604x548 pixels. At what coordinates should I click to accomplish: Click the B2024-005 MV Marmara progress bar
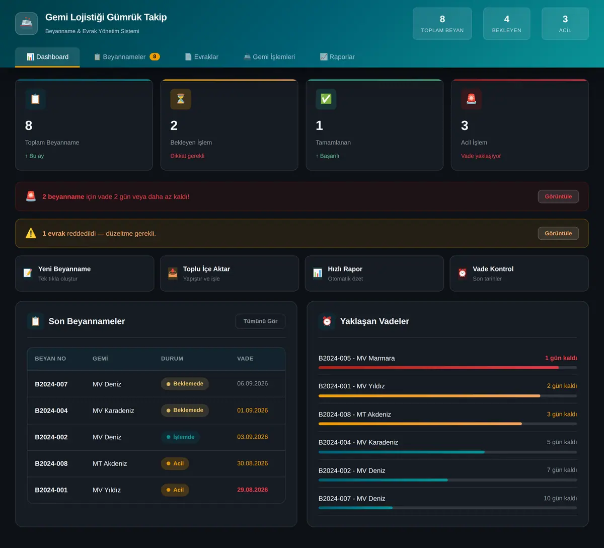(x=447, y=368)
